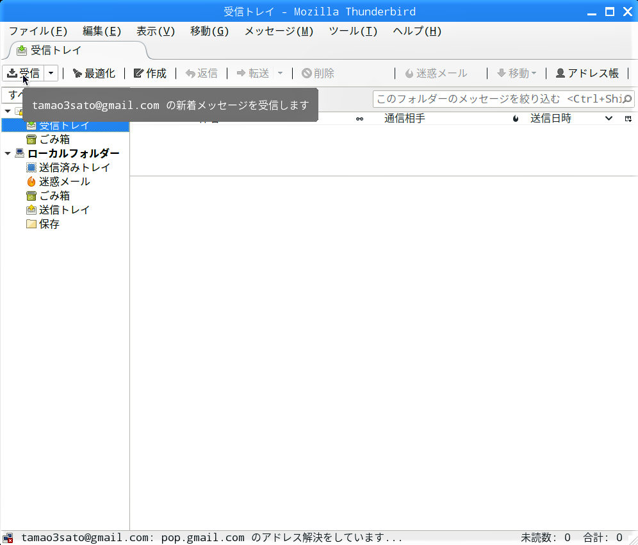Screen dimensions: 638x545
Task: Click the 削除 delete button
Action: point(318,73)
